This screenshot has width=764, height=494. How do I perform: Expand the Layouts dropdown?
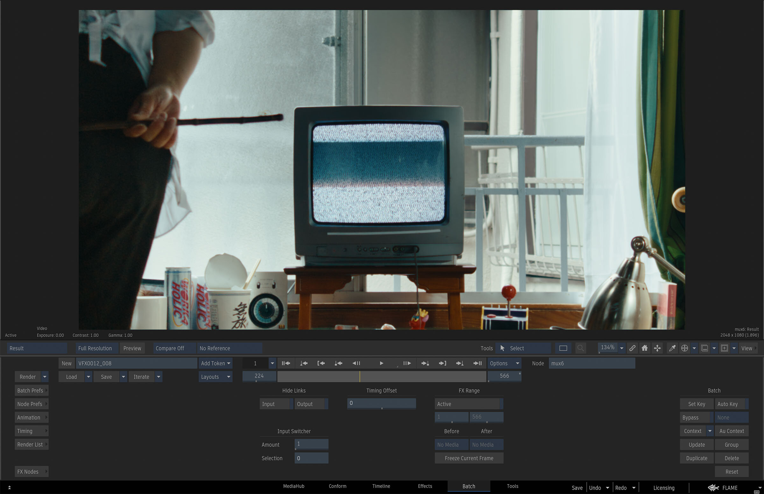215,376
